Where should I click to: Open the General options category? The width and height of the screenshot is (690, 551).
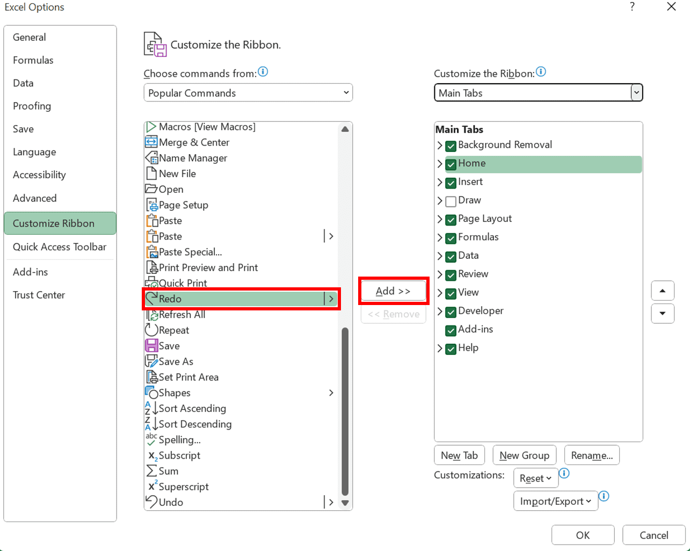pyautogui.click(x=60, y=37)
